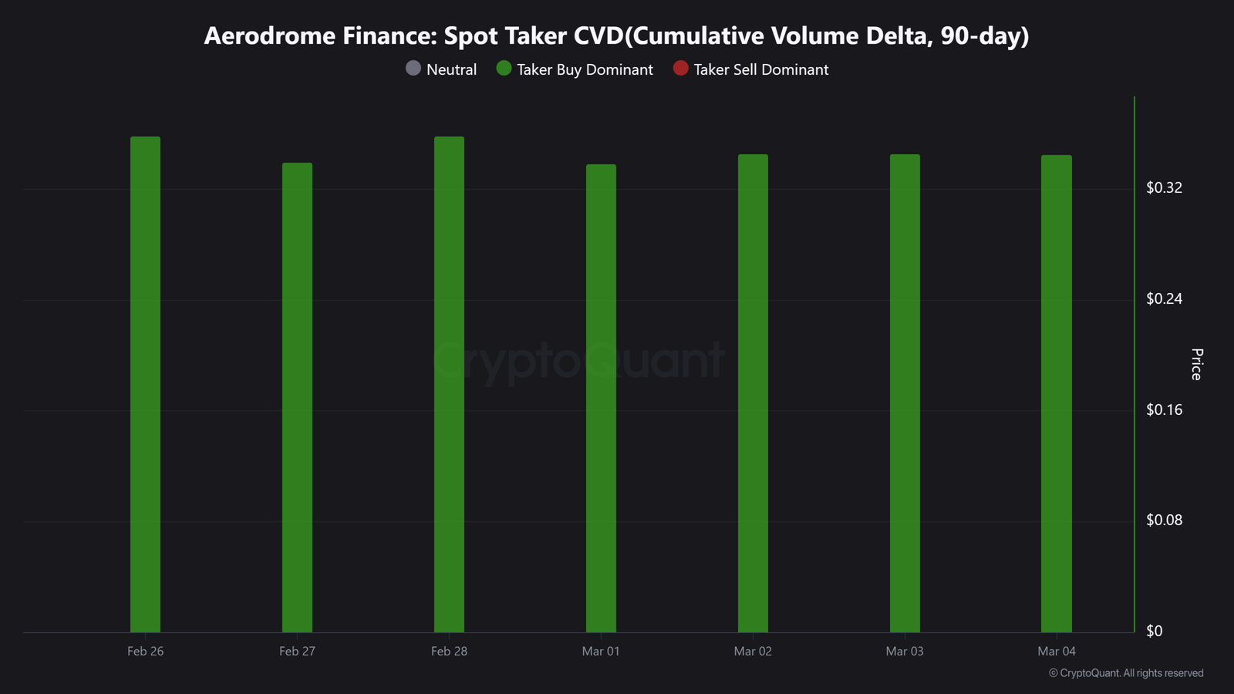Click the Neutral legend label
The image size is (1234, 694).
pyautogui.click(x=451, y=69)
